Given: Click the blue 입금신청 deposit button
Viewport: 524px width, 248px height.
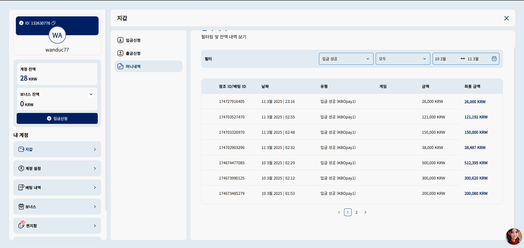Looking at the screenshot, I should pyautogui.click(x=57, y=118).
